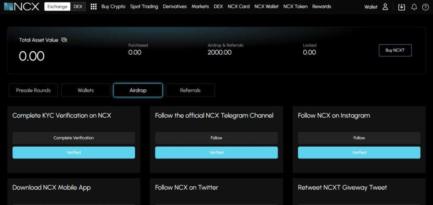433x205 pixels.
Task: Select the Referrals tab
Action: tap(190, 90)
